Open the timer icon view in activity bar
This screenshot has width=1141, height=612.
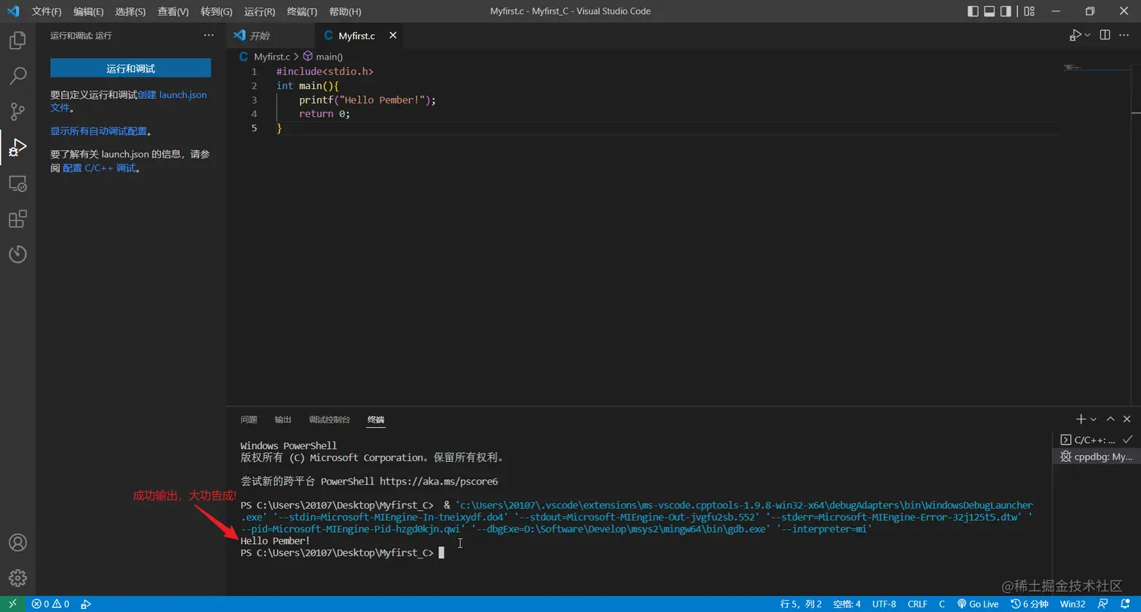[17, 254]
